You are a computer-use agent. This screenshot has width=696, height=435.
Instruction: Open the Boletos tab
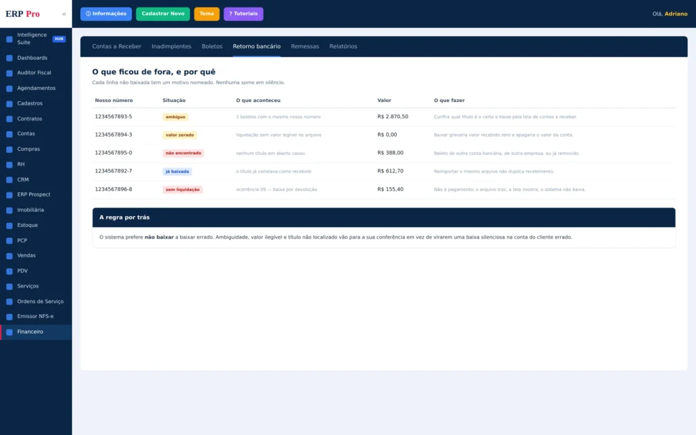(212, 46)
